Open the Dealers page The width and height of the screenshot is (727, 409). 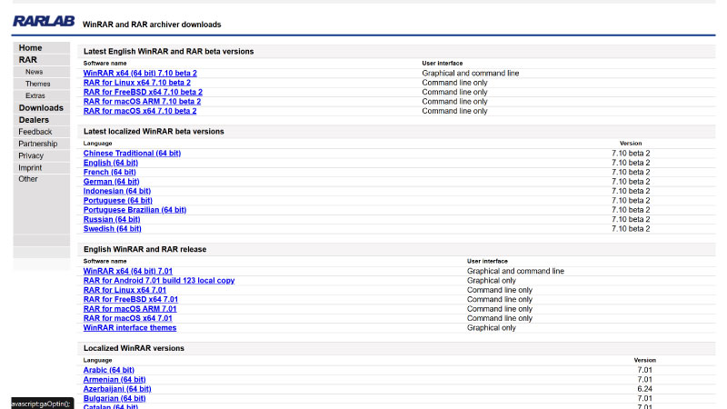click(34, 120)
